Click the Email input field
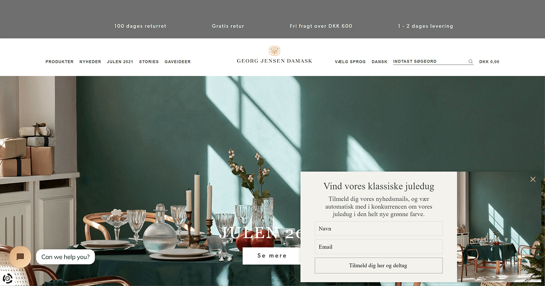545x286 pixels. point(379,247)
